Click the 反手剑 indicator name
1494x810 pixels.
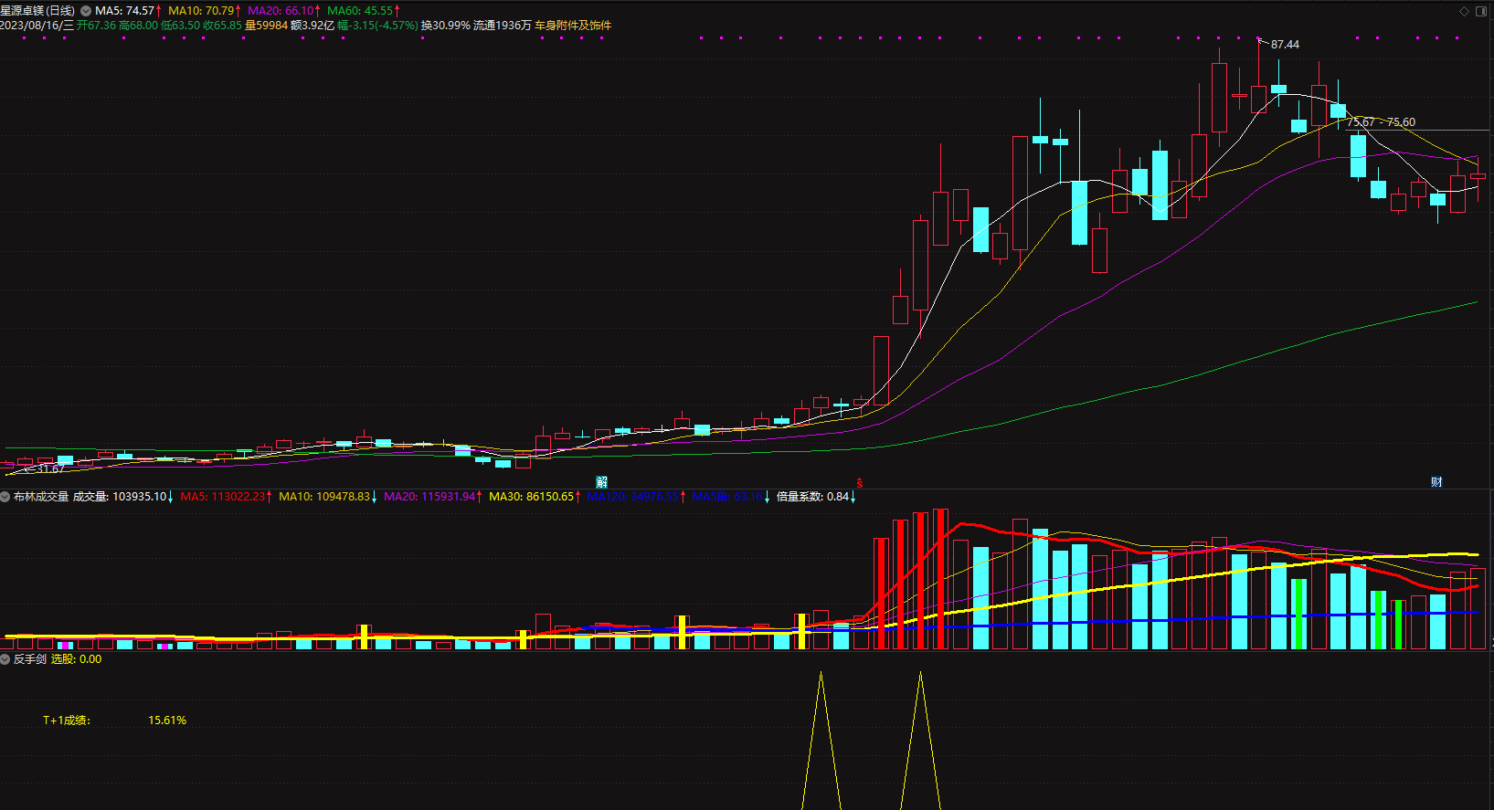30,659
